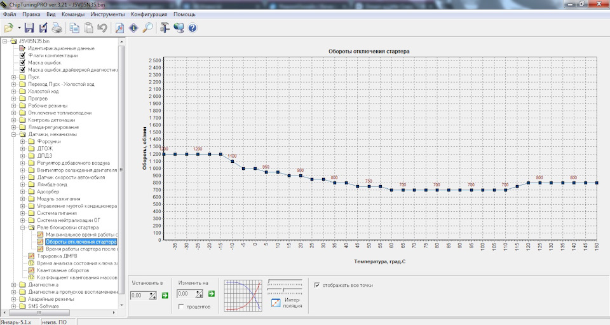Open the 'Конфигурация' menu
Image resolution: width=610 pixels, height=325 pixels.
click(x=149, y=15)
